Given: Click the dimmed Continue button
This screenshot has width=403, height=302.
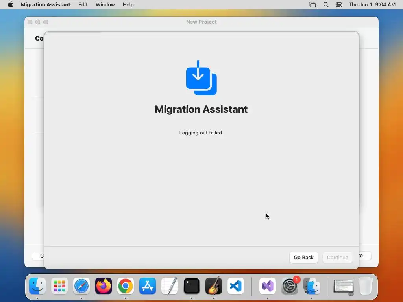Looking at the screenshot, I should tap(337, 257).
